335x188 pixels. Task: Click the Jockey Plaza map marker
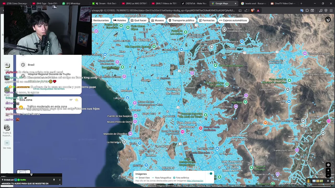(x=181, y=49)
